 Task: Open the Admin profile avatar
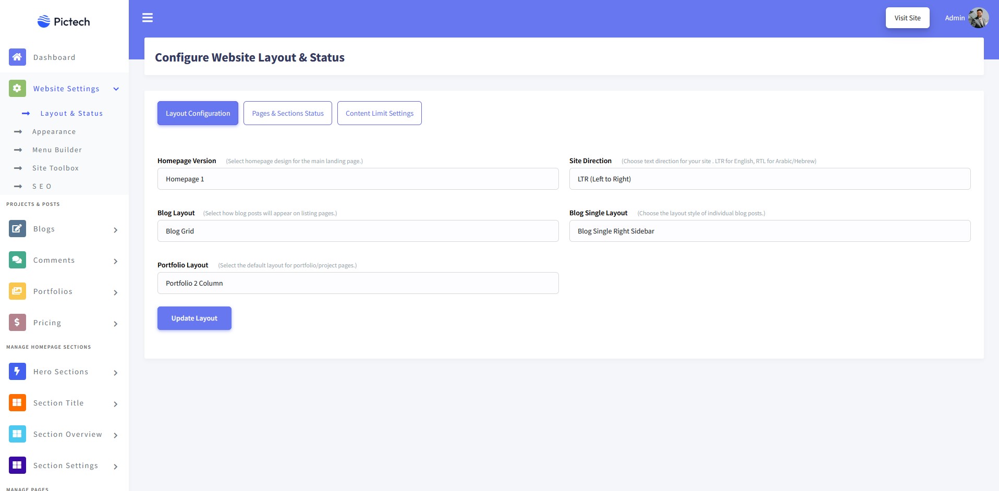click(978, 18)
